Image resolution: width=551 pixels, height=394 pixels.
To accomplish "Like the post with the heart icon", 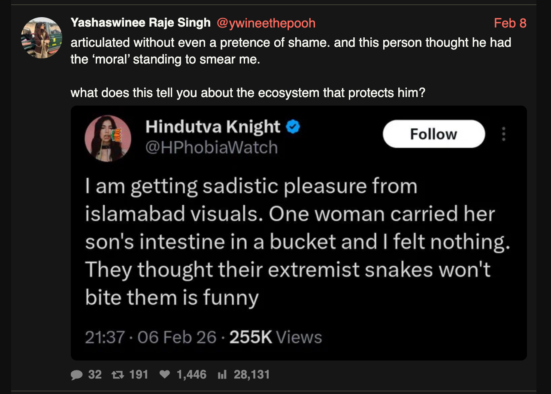I will 164,375.
